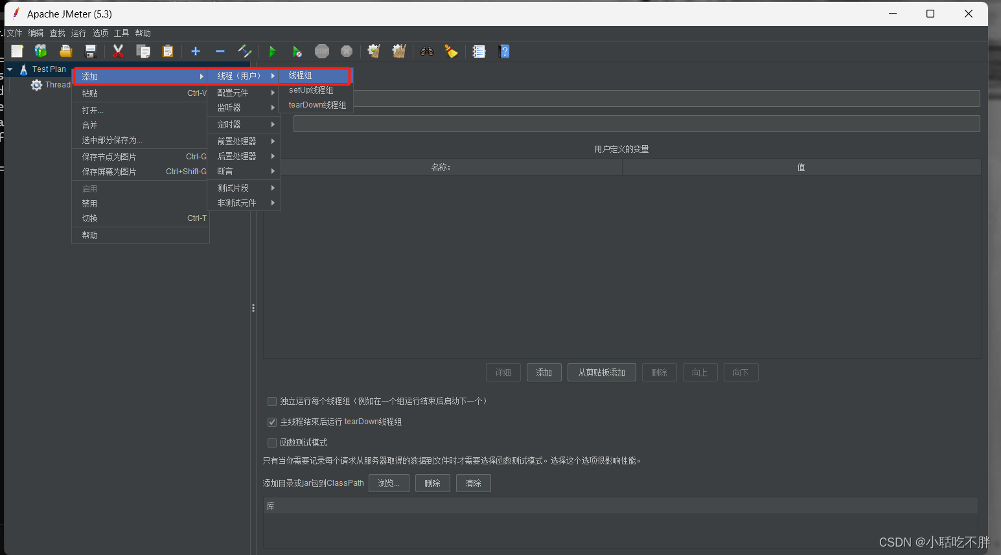Open the 编辑 menu
This screenshot has width=1001, height=555.
pyautogui.click(x=36, y=33)
